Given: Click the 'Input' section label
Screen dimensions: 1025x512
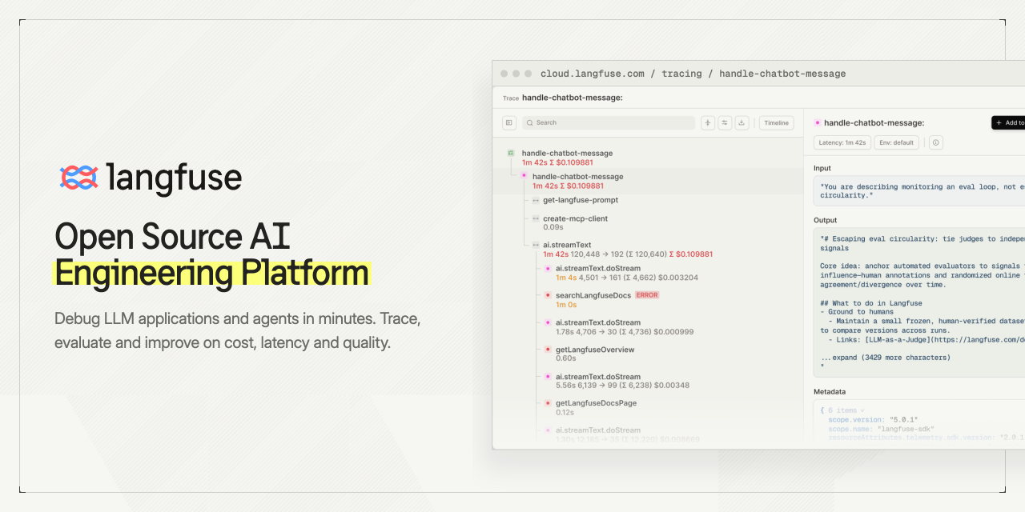Looking at the screenshot, I should point(822,168).
